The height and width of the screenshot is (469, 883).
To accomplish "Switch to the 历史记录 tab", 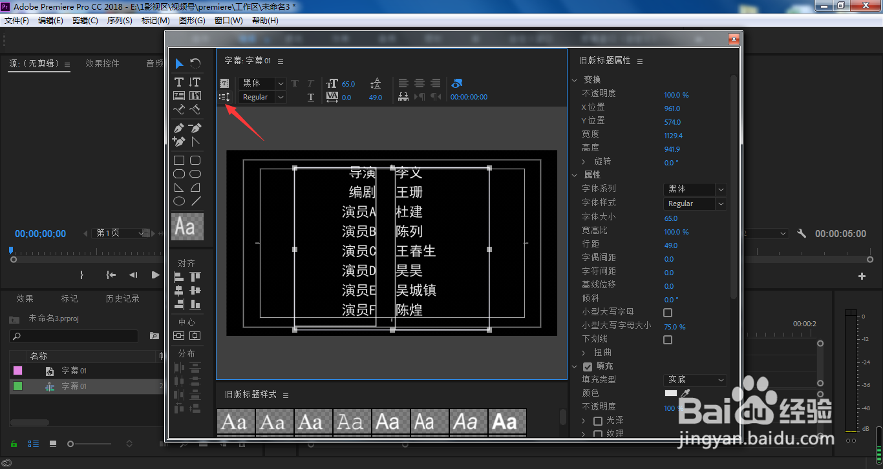I will tap(122, 298).
